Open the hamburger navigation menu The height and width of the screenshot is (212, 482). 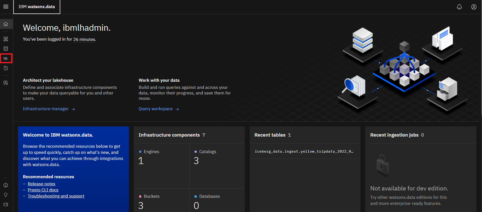click(x=6, y=7)
